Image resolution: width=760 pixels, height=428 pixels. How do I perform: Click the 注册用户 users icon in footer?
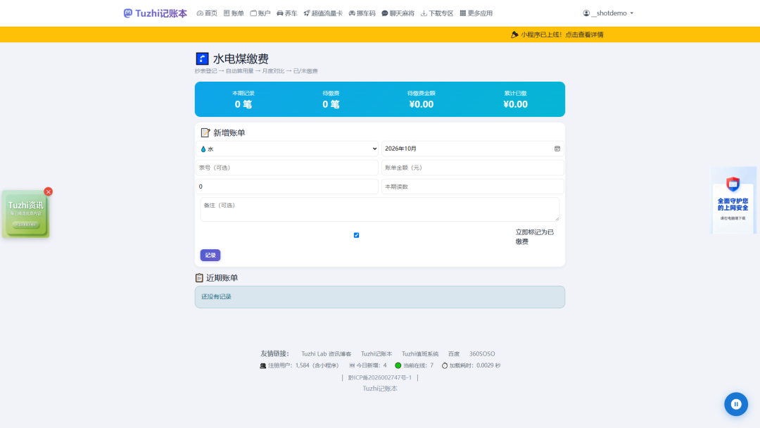(x=262, y=365)
